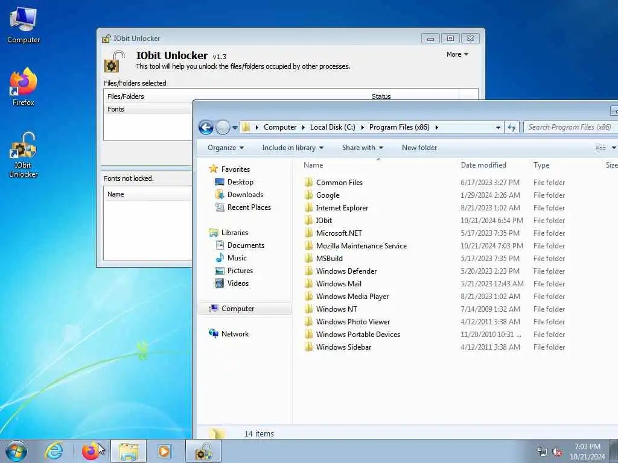The width and height of the screenshot is (618, 463).
Task: Open the Include in library menu
Action: [x=293, y=148]
